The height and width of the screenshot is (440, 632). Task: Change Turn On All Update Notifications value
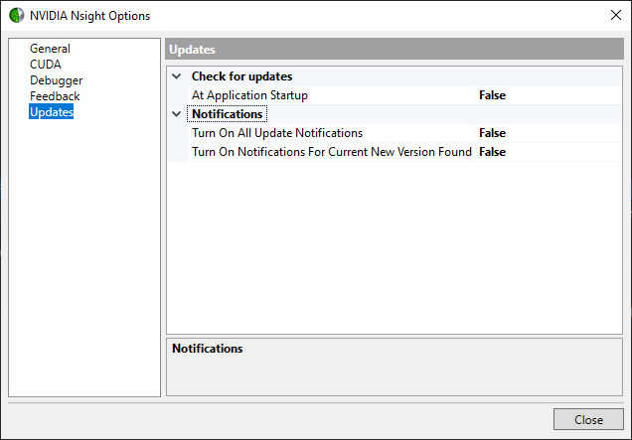tap(549, 133)
